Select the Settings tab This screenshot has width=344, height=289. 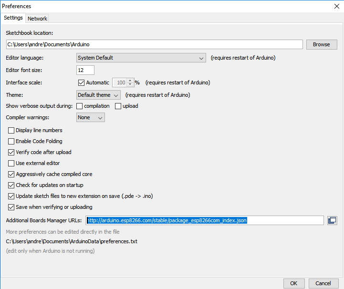coord(13,18)
